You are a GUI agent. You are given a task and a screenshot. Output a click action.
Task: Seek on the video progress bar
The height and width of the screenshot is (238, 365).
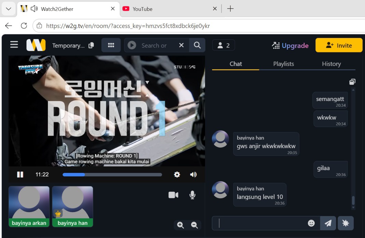pos(112,175)
